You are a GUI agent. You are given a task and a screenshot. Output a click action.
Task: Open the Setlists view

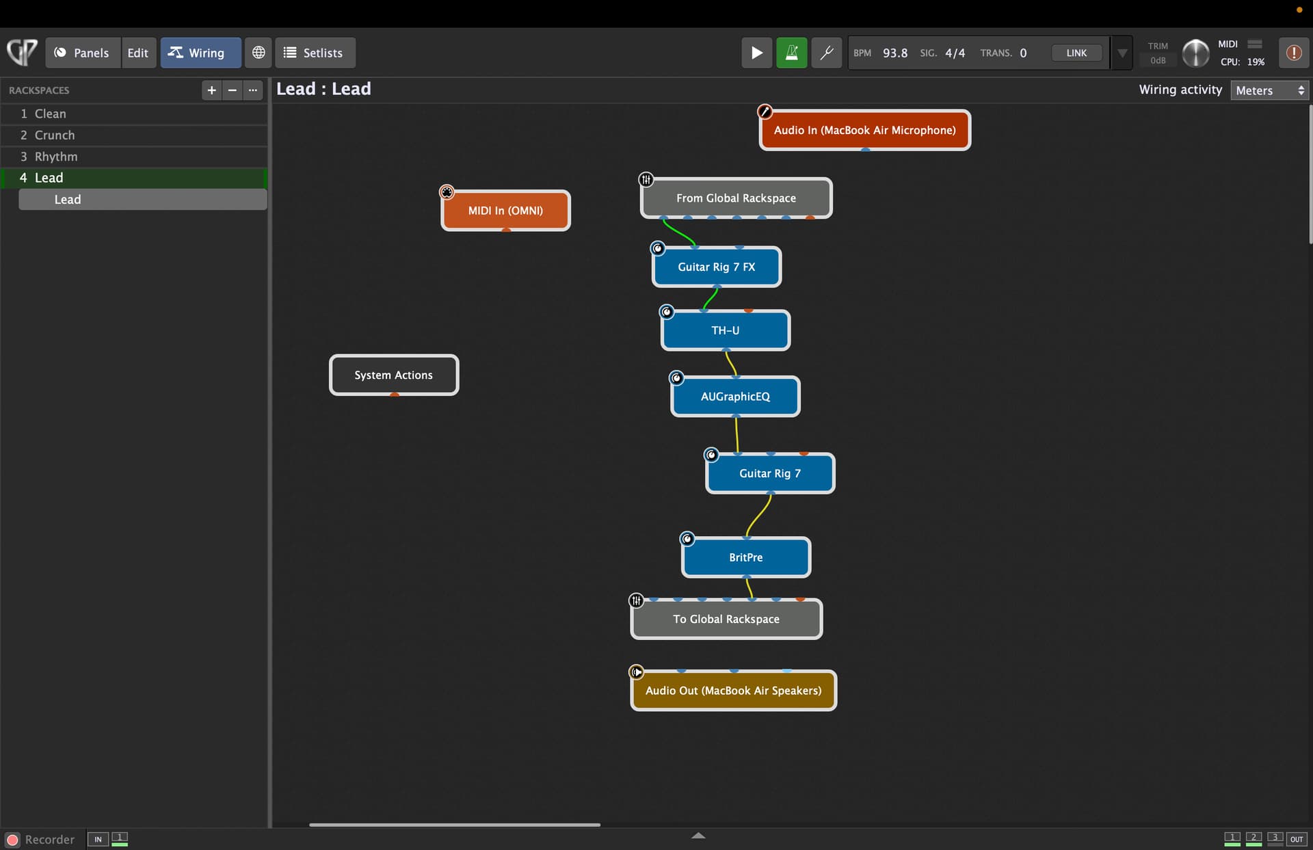(315, 53)
